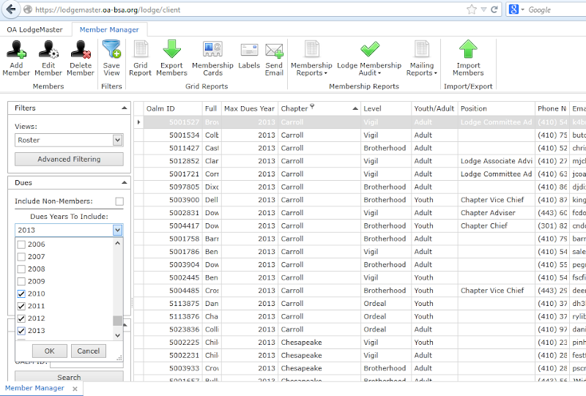Uncheck the 2011 dues year
Viewport: 586px width, 396px height.
21,306
